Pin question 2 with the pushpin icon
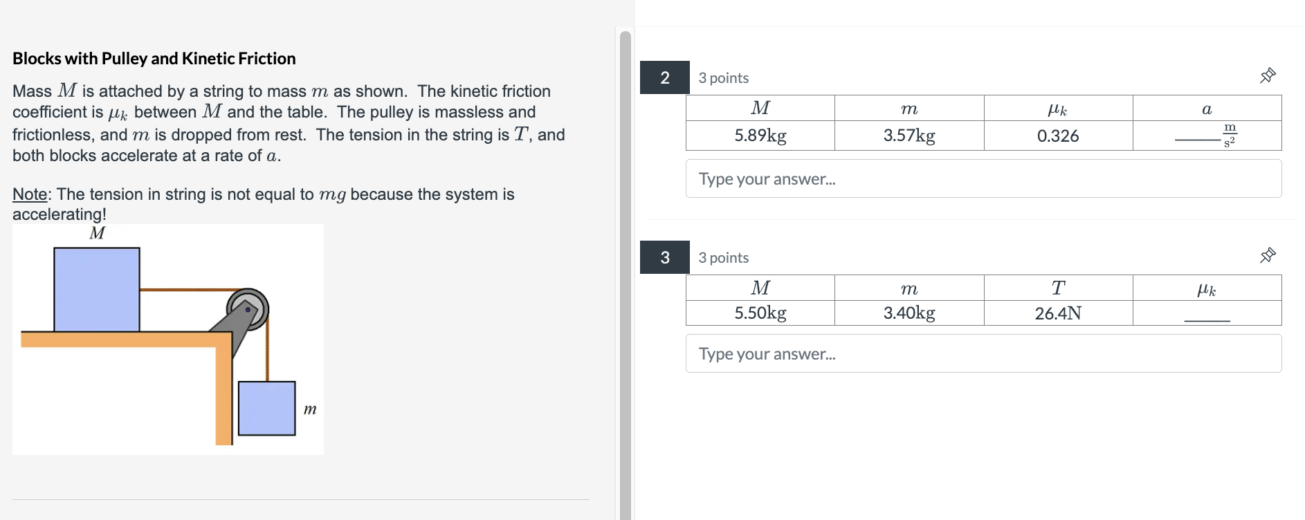The image size is (1305, 520). tap(1268, 75)
